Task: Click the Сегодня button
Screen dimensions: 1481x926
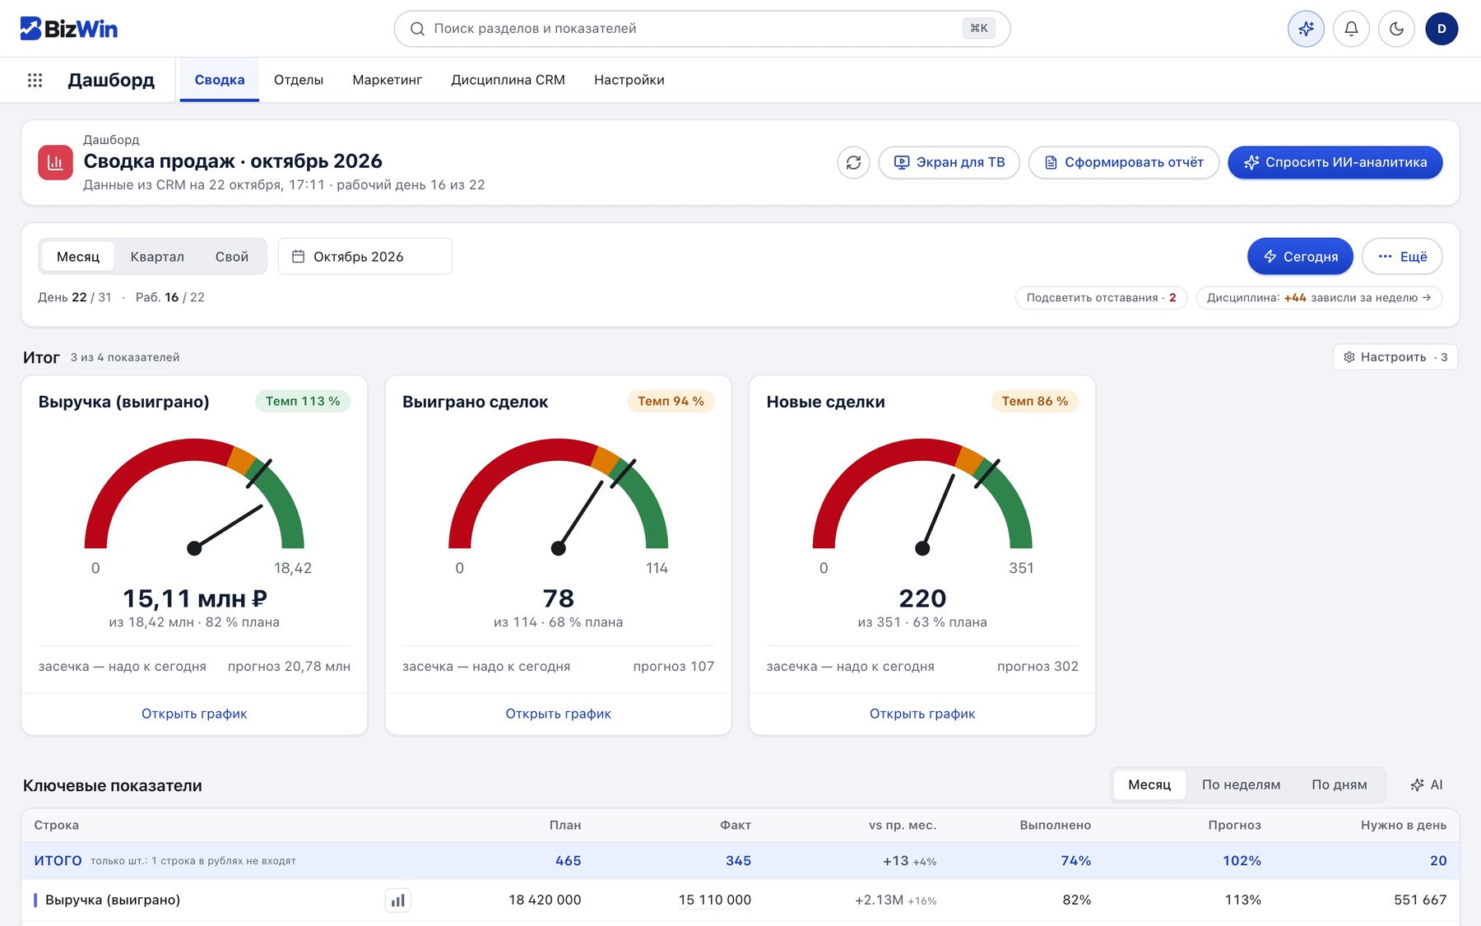Action: click(1300, 257)
